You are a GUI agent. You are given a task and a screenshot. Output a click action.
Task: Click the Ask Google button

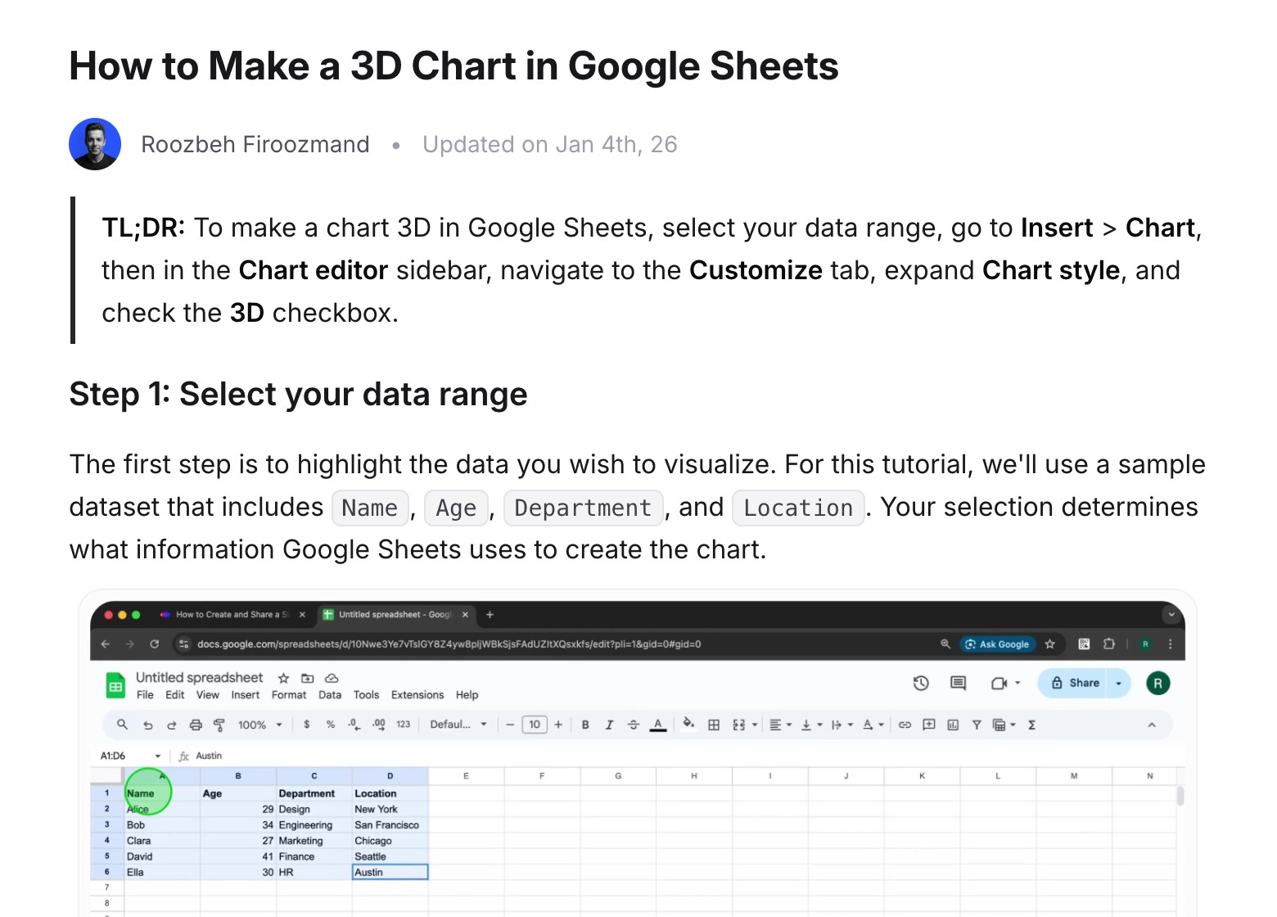997,644
